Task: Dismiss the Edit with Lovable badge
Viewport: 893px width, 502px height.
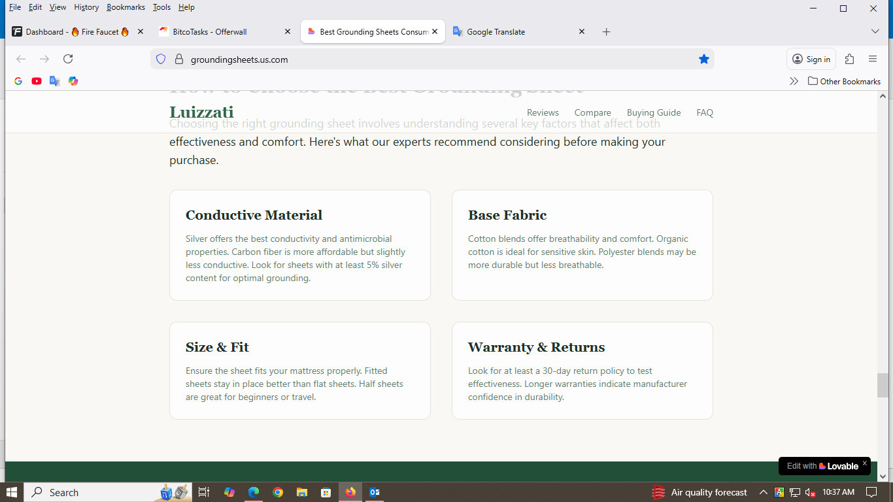Action: (x=864, y=463)
